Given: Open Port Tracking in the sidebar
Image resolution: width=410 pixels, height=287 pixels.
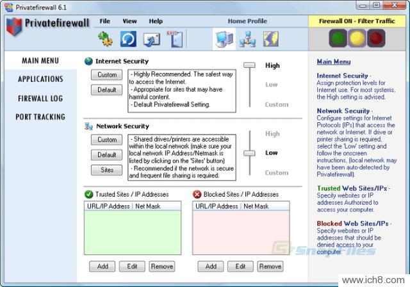Looking at the screenshot, I should coord(40,117).
